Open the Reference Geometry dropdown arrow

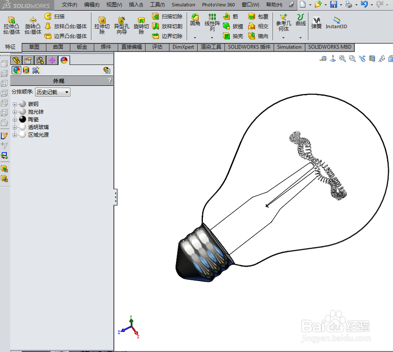tap(284, 38)
